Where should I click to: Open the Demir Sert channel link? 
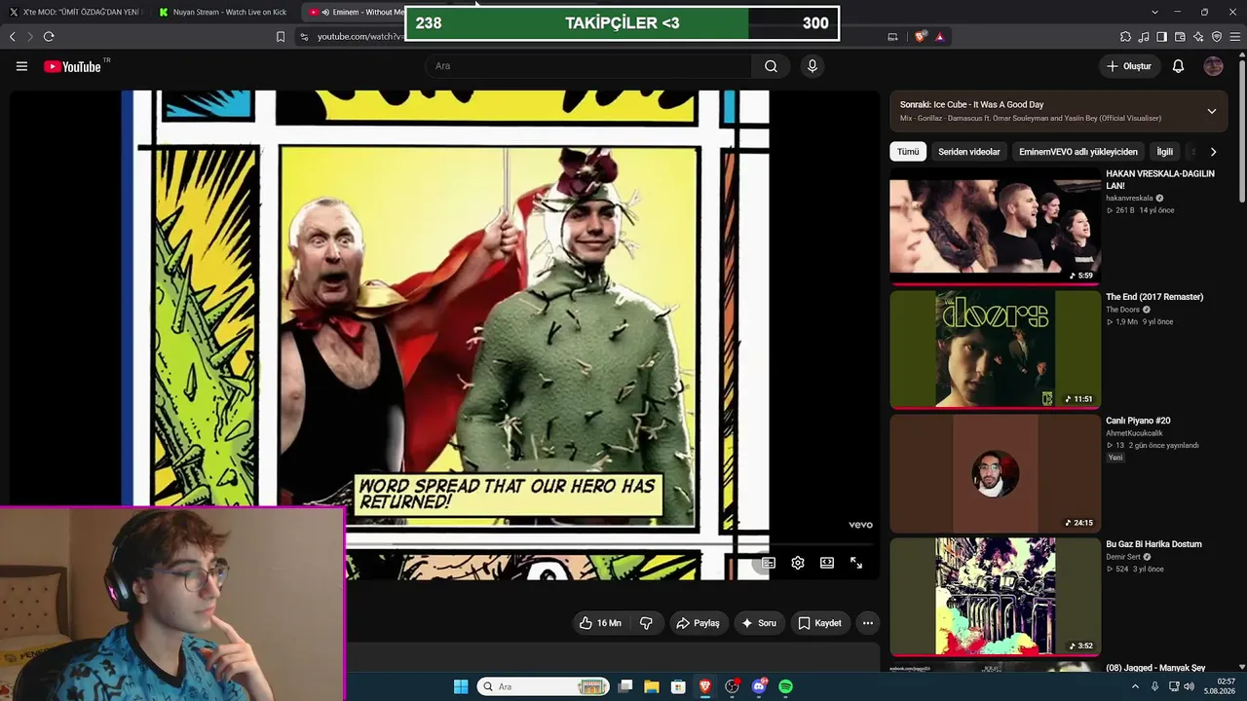[x=1124, y=557]
